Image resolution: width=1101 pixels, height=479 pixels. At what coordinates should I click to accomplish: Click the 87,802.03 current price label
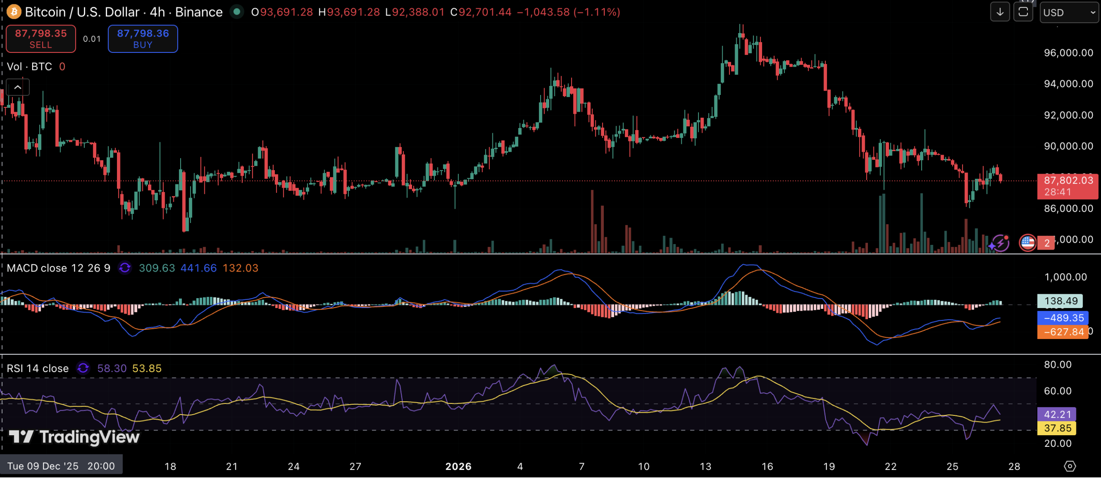pos(1068,181)
